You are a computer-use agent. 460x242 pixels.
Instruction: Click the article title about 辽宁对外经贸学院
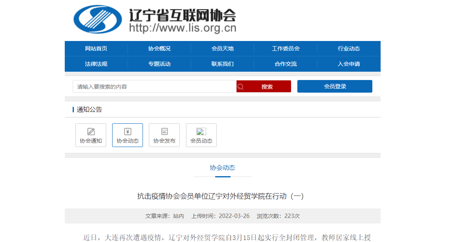(221, 196)
